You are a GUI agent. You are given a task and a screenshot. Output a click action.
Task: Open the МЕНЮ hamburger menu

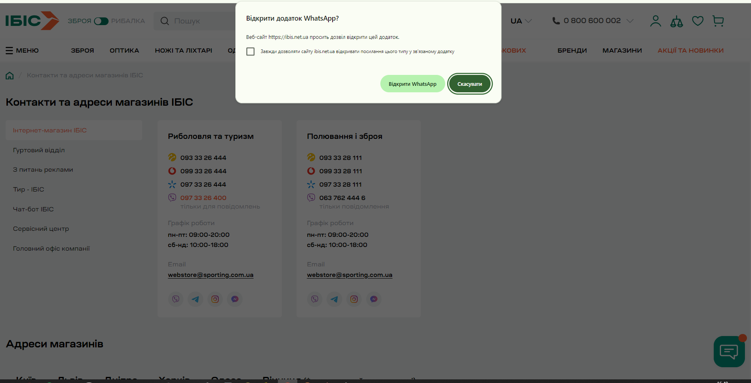22,51
